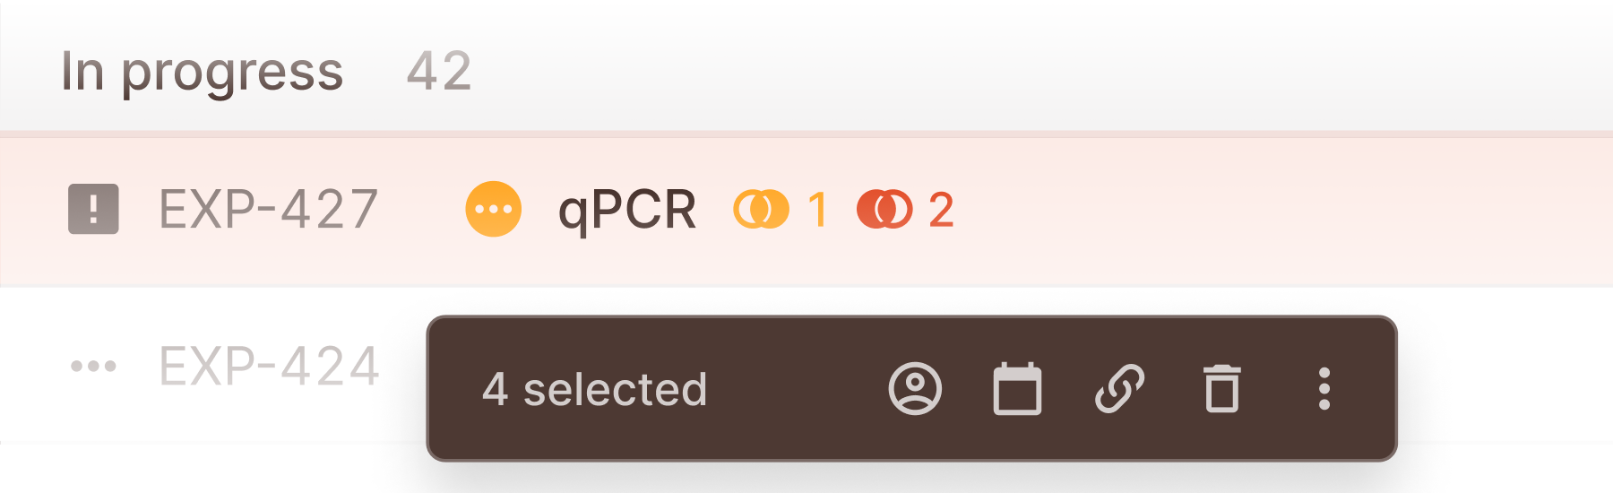This screenshot has height=493, width=1613.
Task: Click the yellow linked circles icon labeled 1
Action: click(761, 210)
